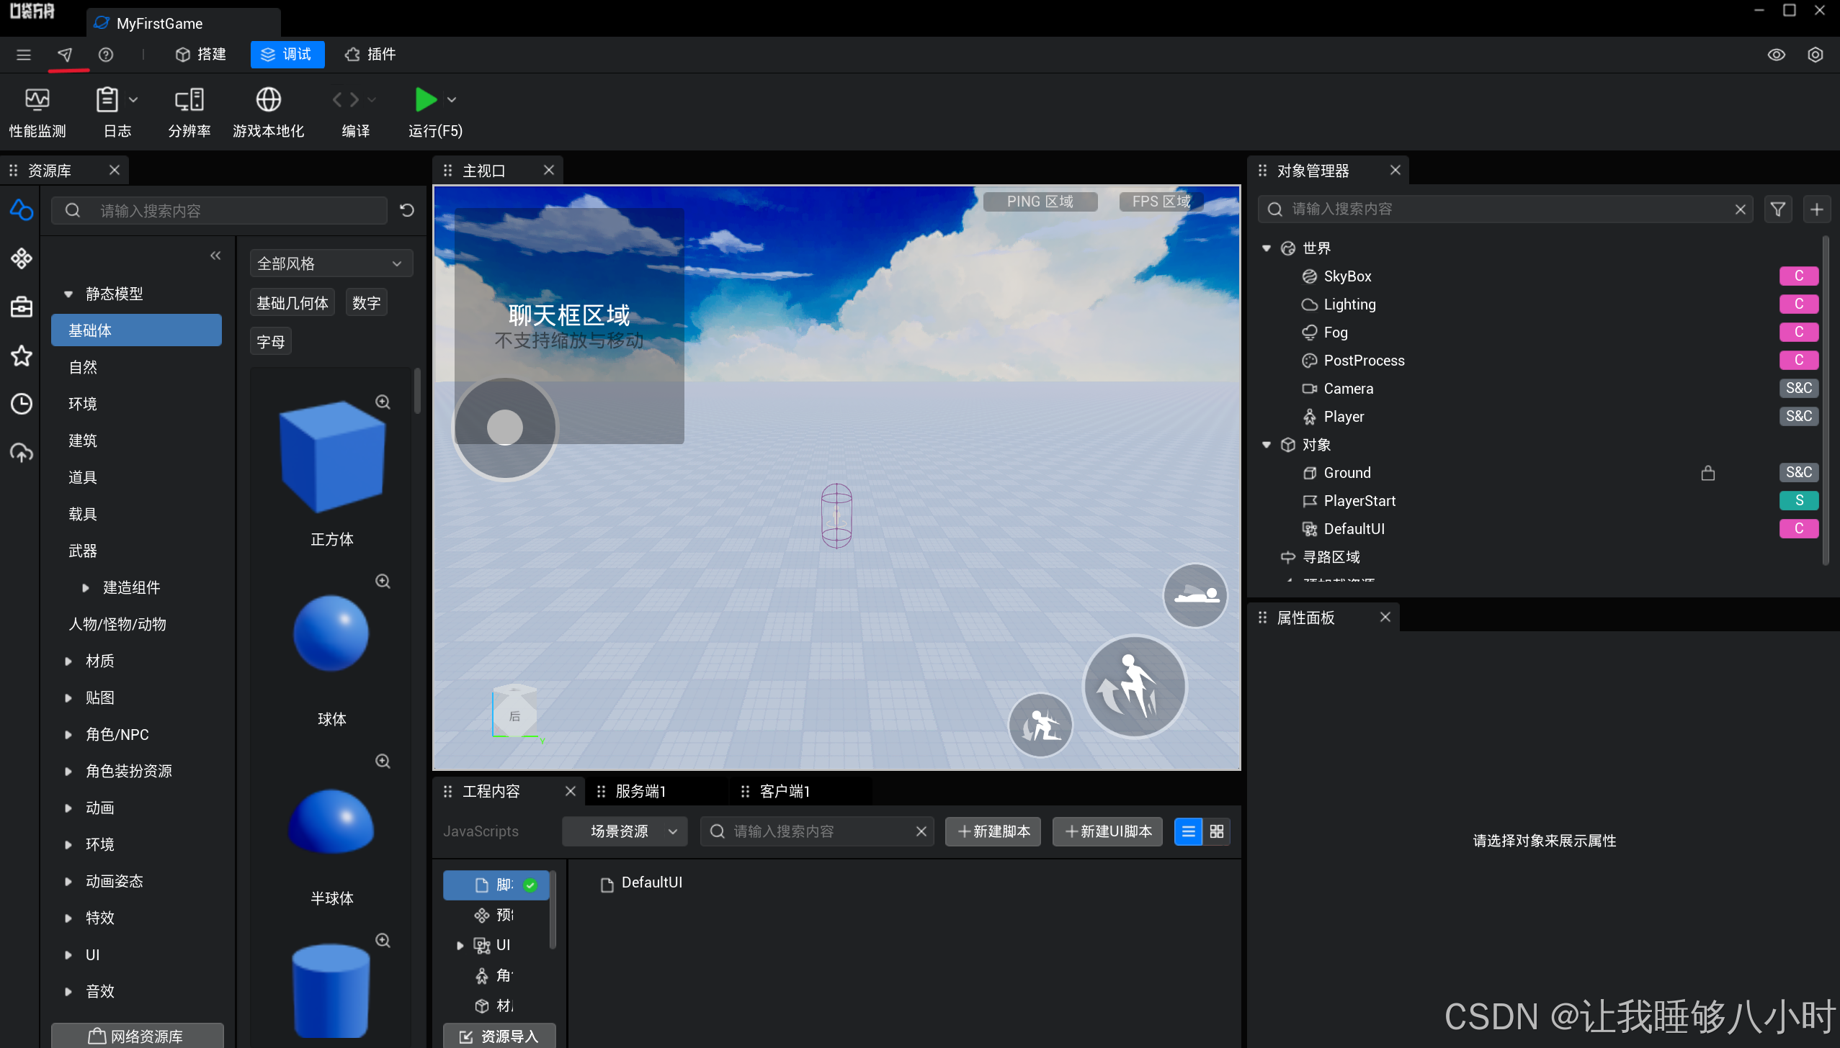Click the 网络资源库 online library button

pyautogui.click(x=137, y=1036)
